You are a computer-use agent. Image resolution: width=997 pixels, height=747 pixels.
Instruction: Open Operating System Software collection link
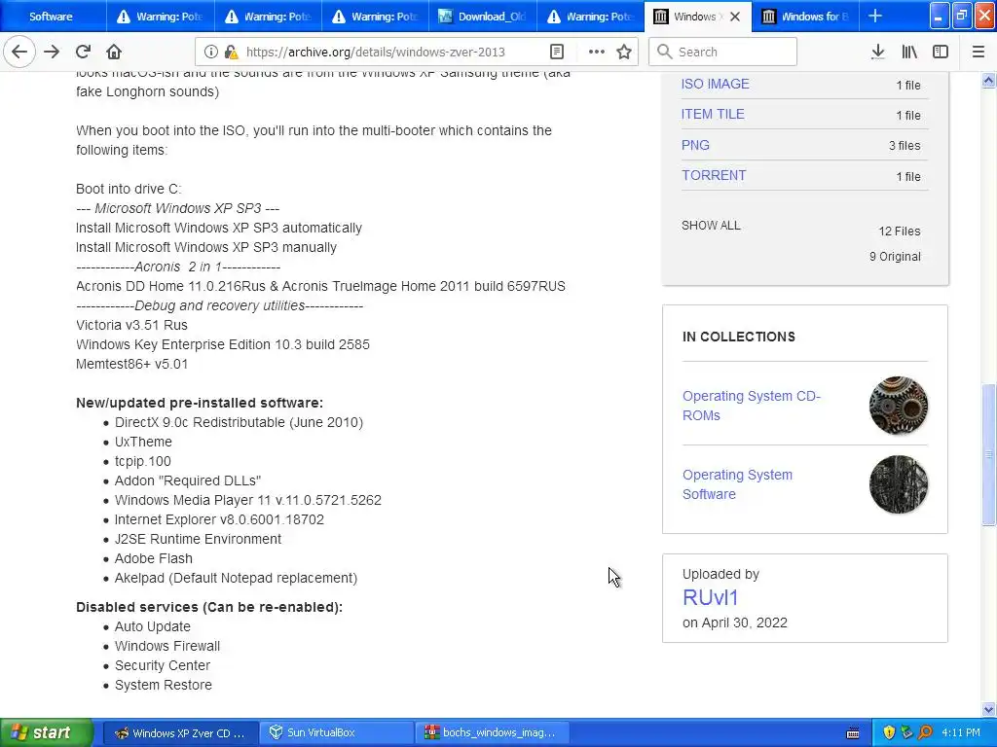(738, 484)
